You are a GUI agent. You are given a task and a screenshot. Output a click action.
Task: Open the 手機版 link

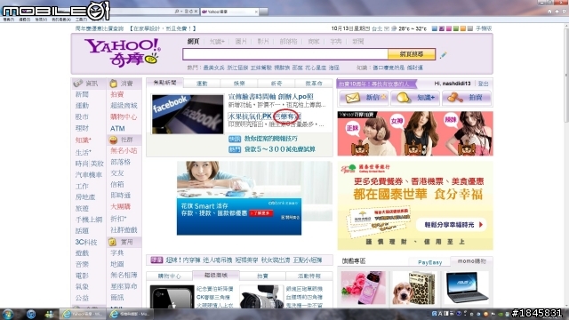[484, 28]
